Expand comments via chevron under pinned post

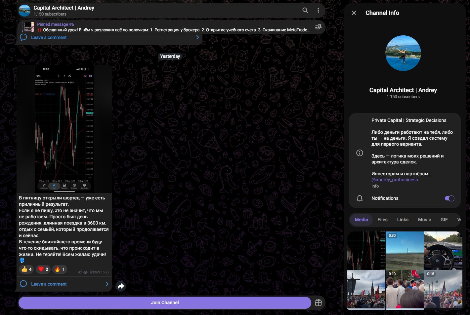coord(198,37)
